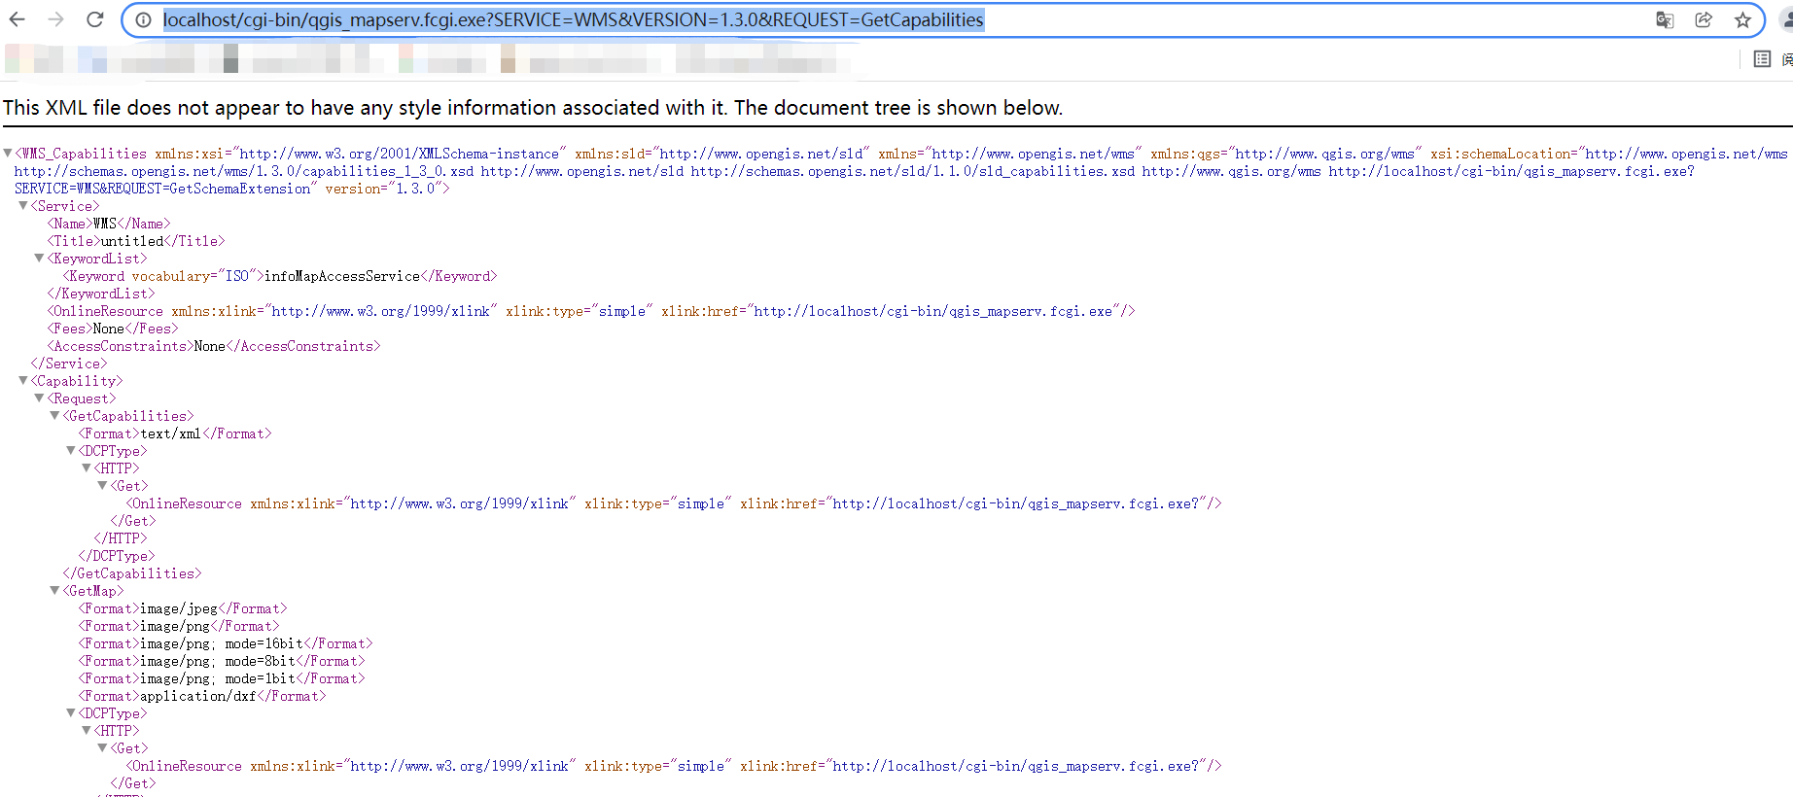Image resolution: width=1793 pixels, height=797 pixels.
Task: Click the image/png mode=8bit format line
Action: [222, 661]
